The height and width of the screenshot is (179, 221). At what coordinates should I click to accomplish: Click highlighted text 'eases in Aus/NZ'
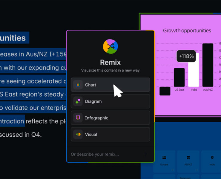point(24,54)
